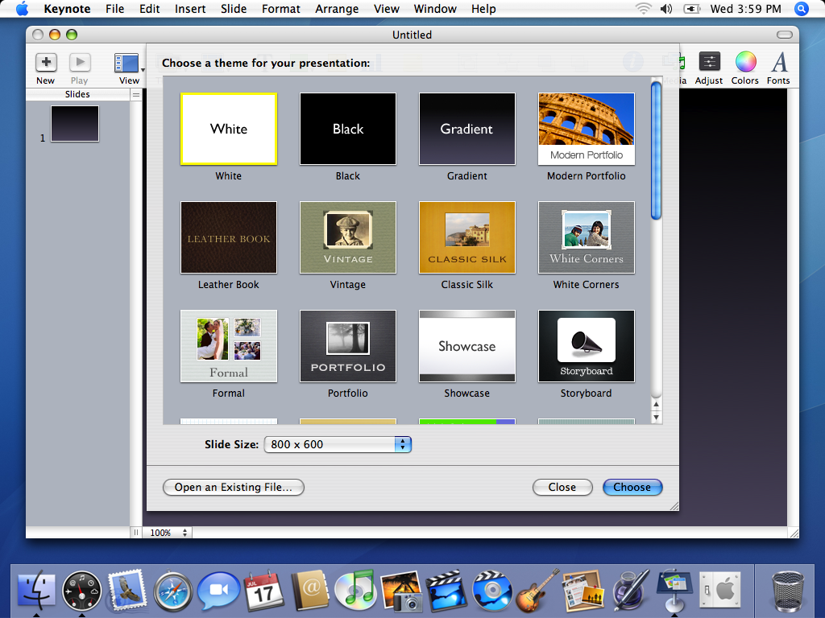Open the Fonts panel icon
The height and width of the screenshot is (618, 825).
(779, 62)
